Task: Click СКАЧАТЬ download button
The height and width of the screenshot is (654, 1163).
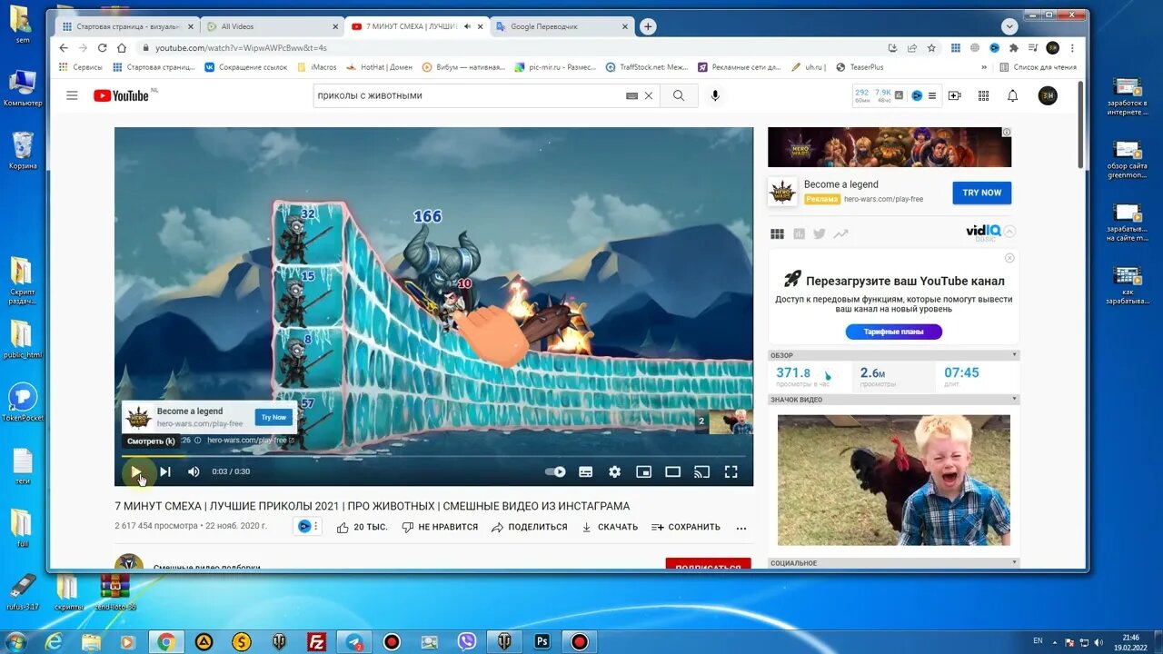Action: [x=610, y=527]
